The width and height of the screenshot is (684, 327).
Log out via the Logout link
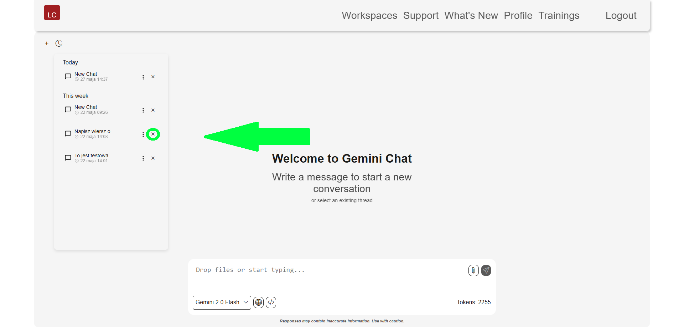(621, 16)
